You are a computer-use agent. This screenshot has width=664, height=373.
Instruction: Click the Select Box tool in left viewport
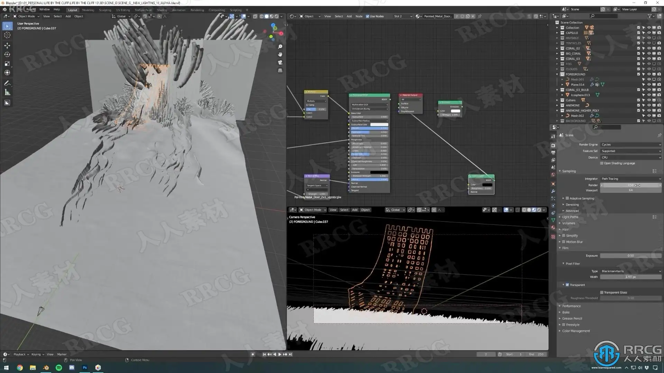[7, 26]
